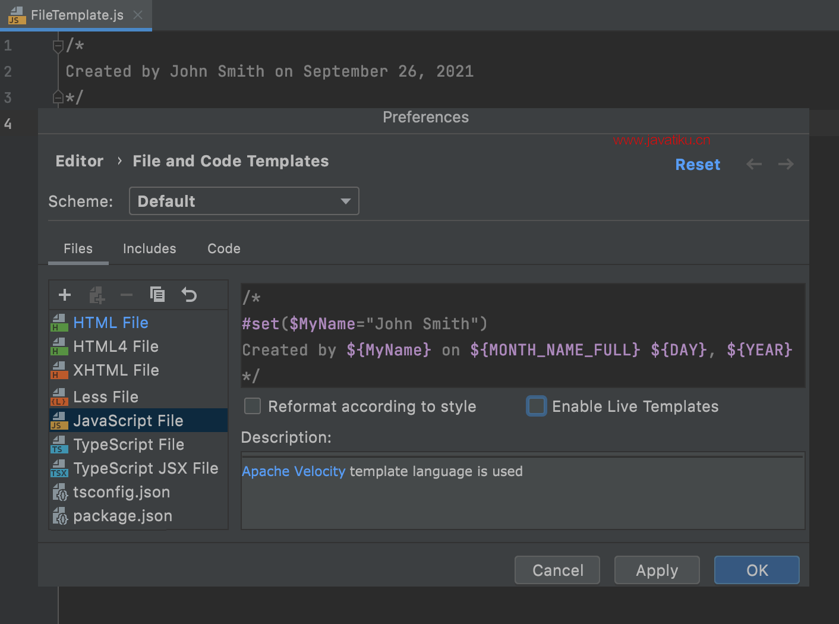
Task: Click ${YEAR} variable in template editor
Action: click(759, 350)
